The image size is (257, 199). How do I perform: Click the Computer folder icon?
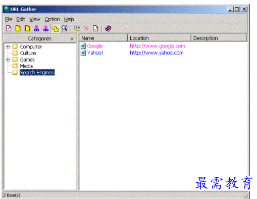click(15, 46)
